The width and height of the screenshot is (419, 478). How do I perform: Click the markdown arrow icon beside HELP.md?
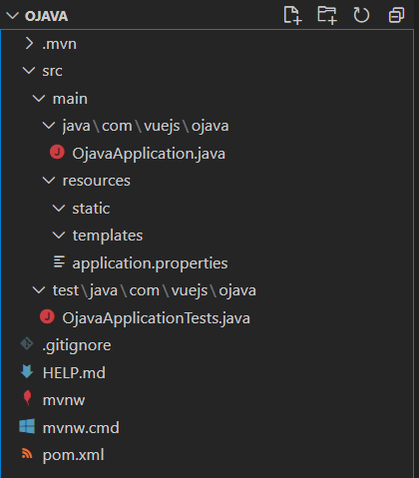tap(27, 371)
